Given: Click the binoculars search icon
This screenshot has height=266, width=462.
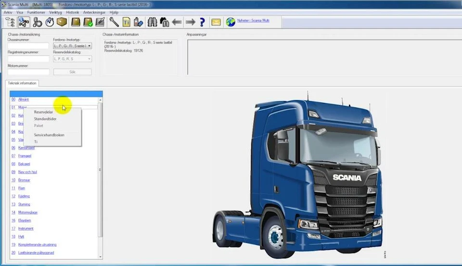Looking at the screenshot, I should pos(152,22).
